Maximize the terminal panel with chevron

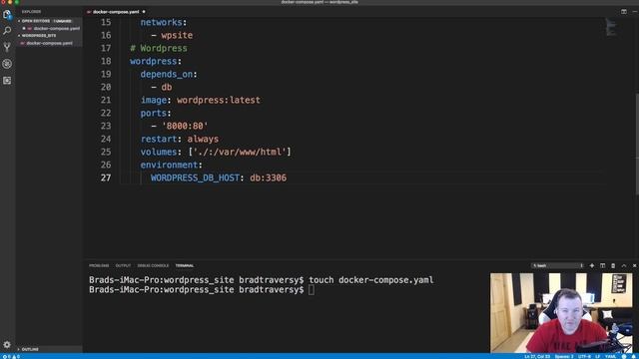(623, 266)
